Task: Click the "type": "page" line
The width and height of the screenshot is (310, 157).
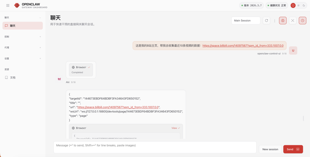Action: (x=78, y=116)
